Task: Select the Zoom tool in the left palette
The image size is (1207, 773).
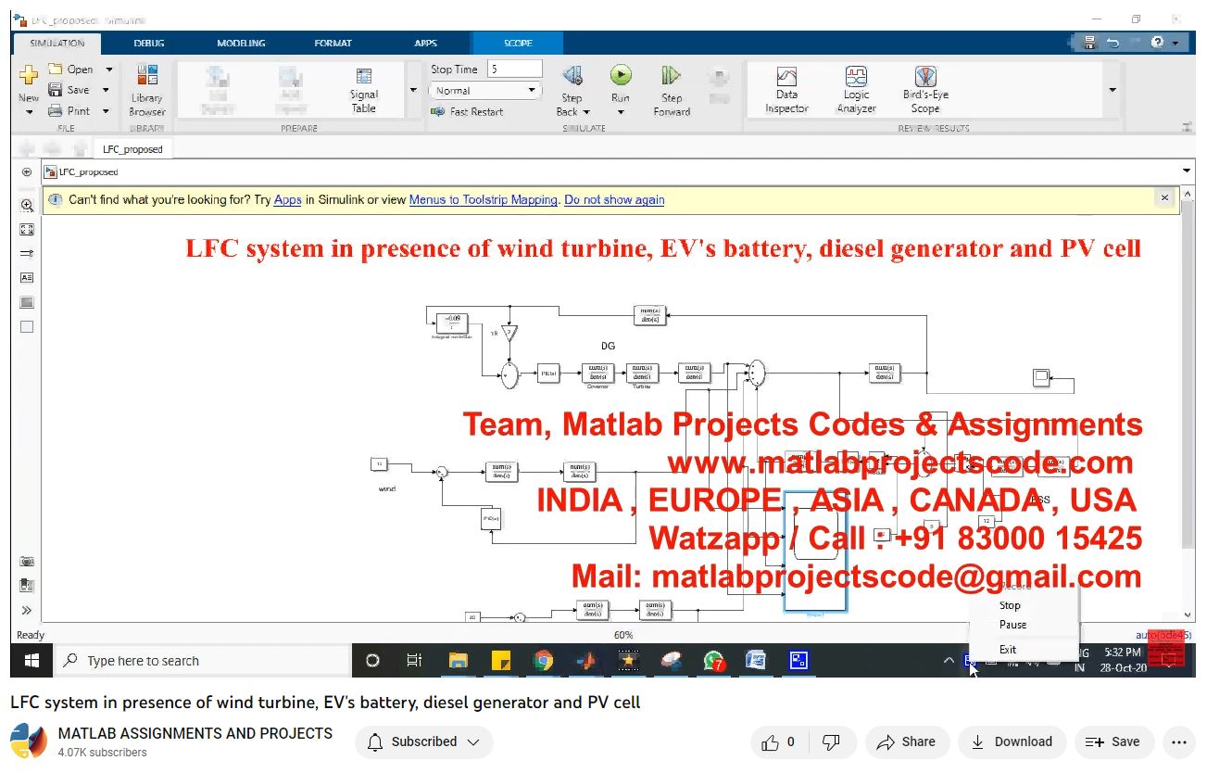Action: 26,205
